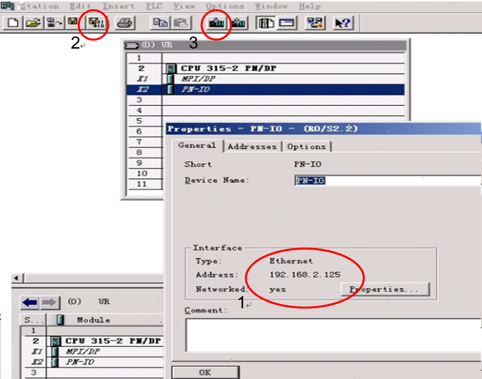Screen dimensions: 482x379
Task: Click the Print toolbar icon
Action: click(125, 23)
